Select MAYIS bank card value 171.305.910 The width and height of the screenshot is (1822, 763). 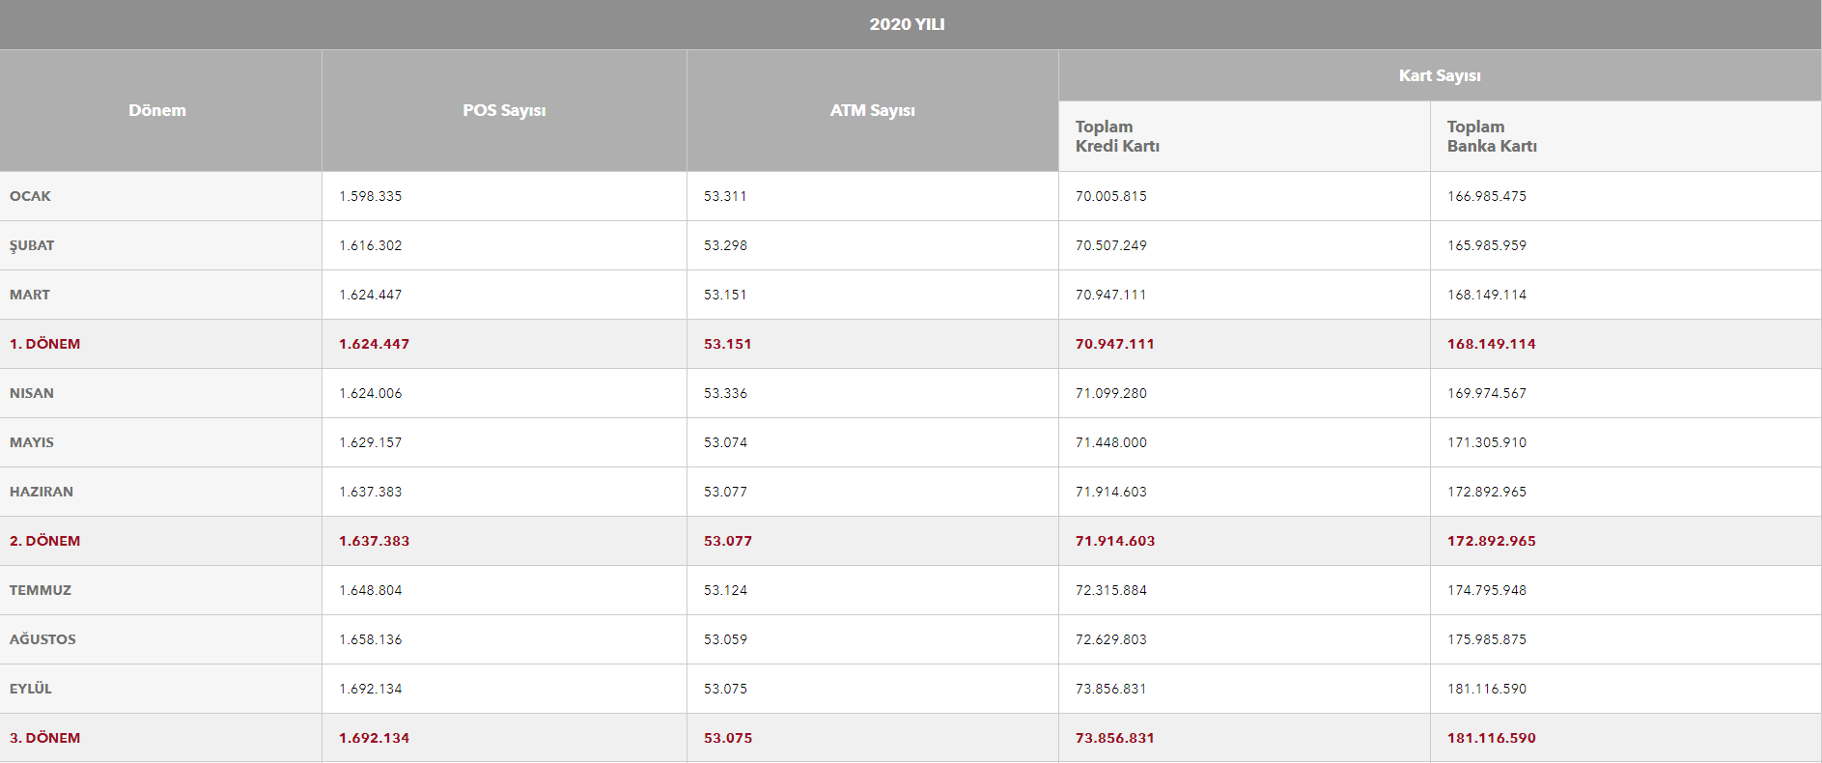(1487, 442)
